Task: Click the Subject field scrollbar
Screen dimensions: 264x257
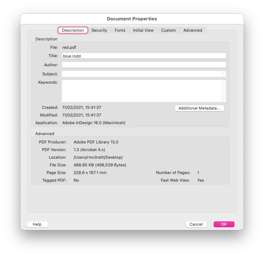Action: 224,74
